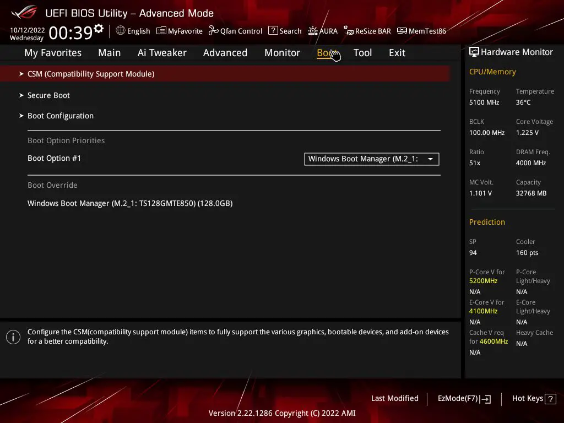
Task: Click Last Modified at the bottom
Action: click(x=394, y=398)
